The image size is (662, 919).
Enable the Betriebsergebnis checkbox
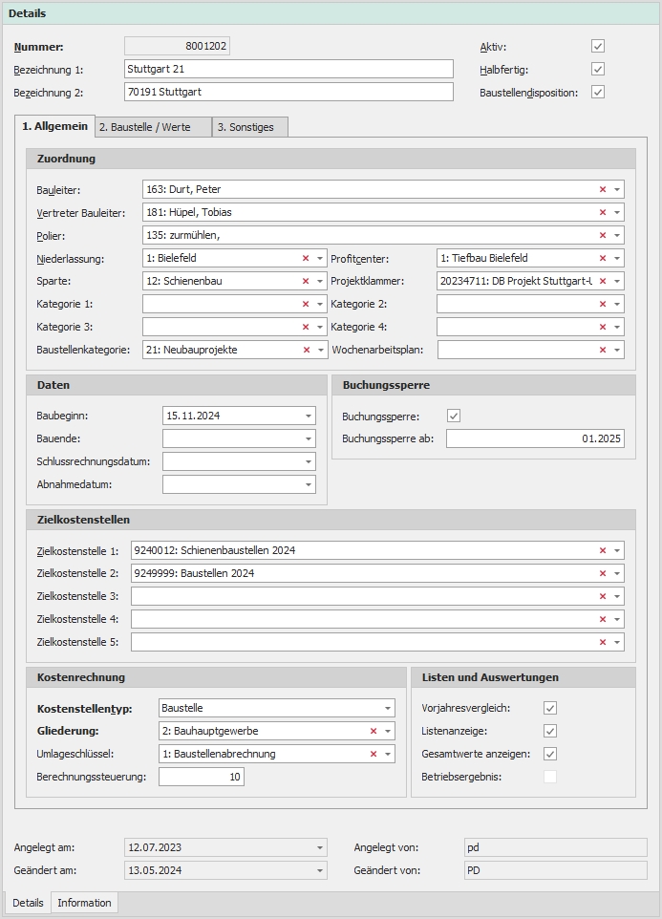(x=549, y=777)
